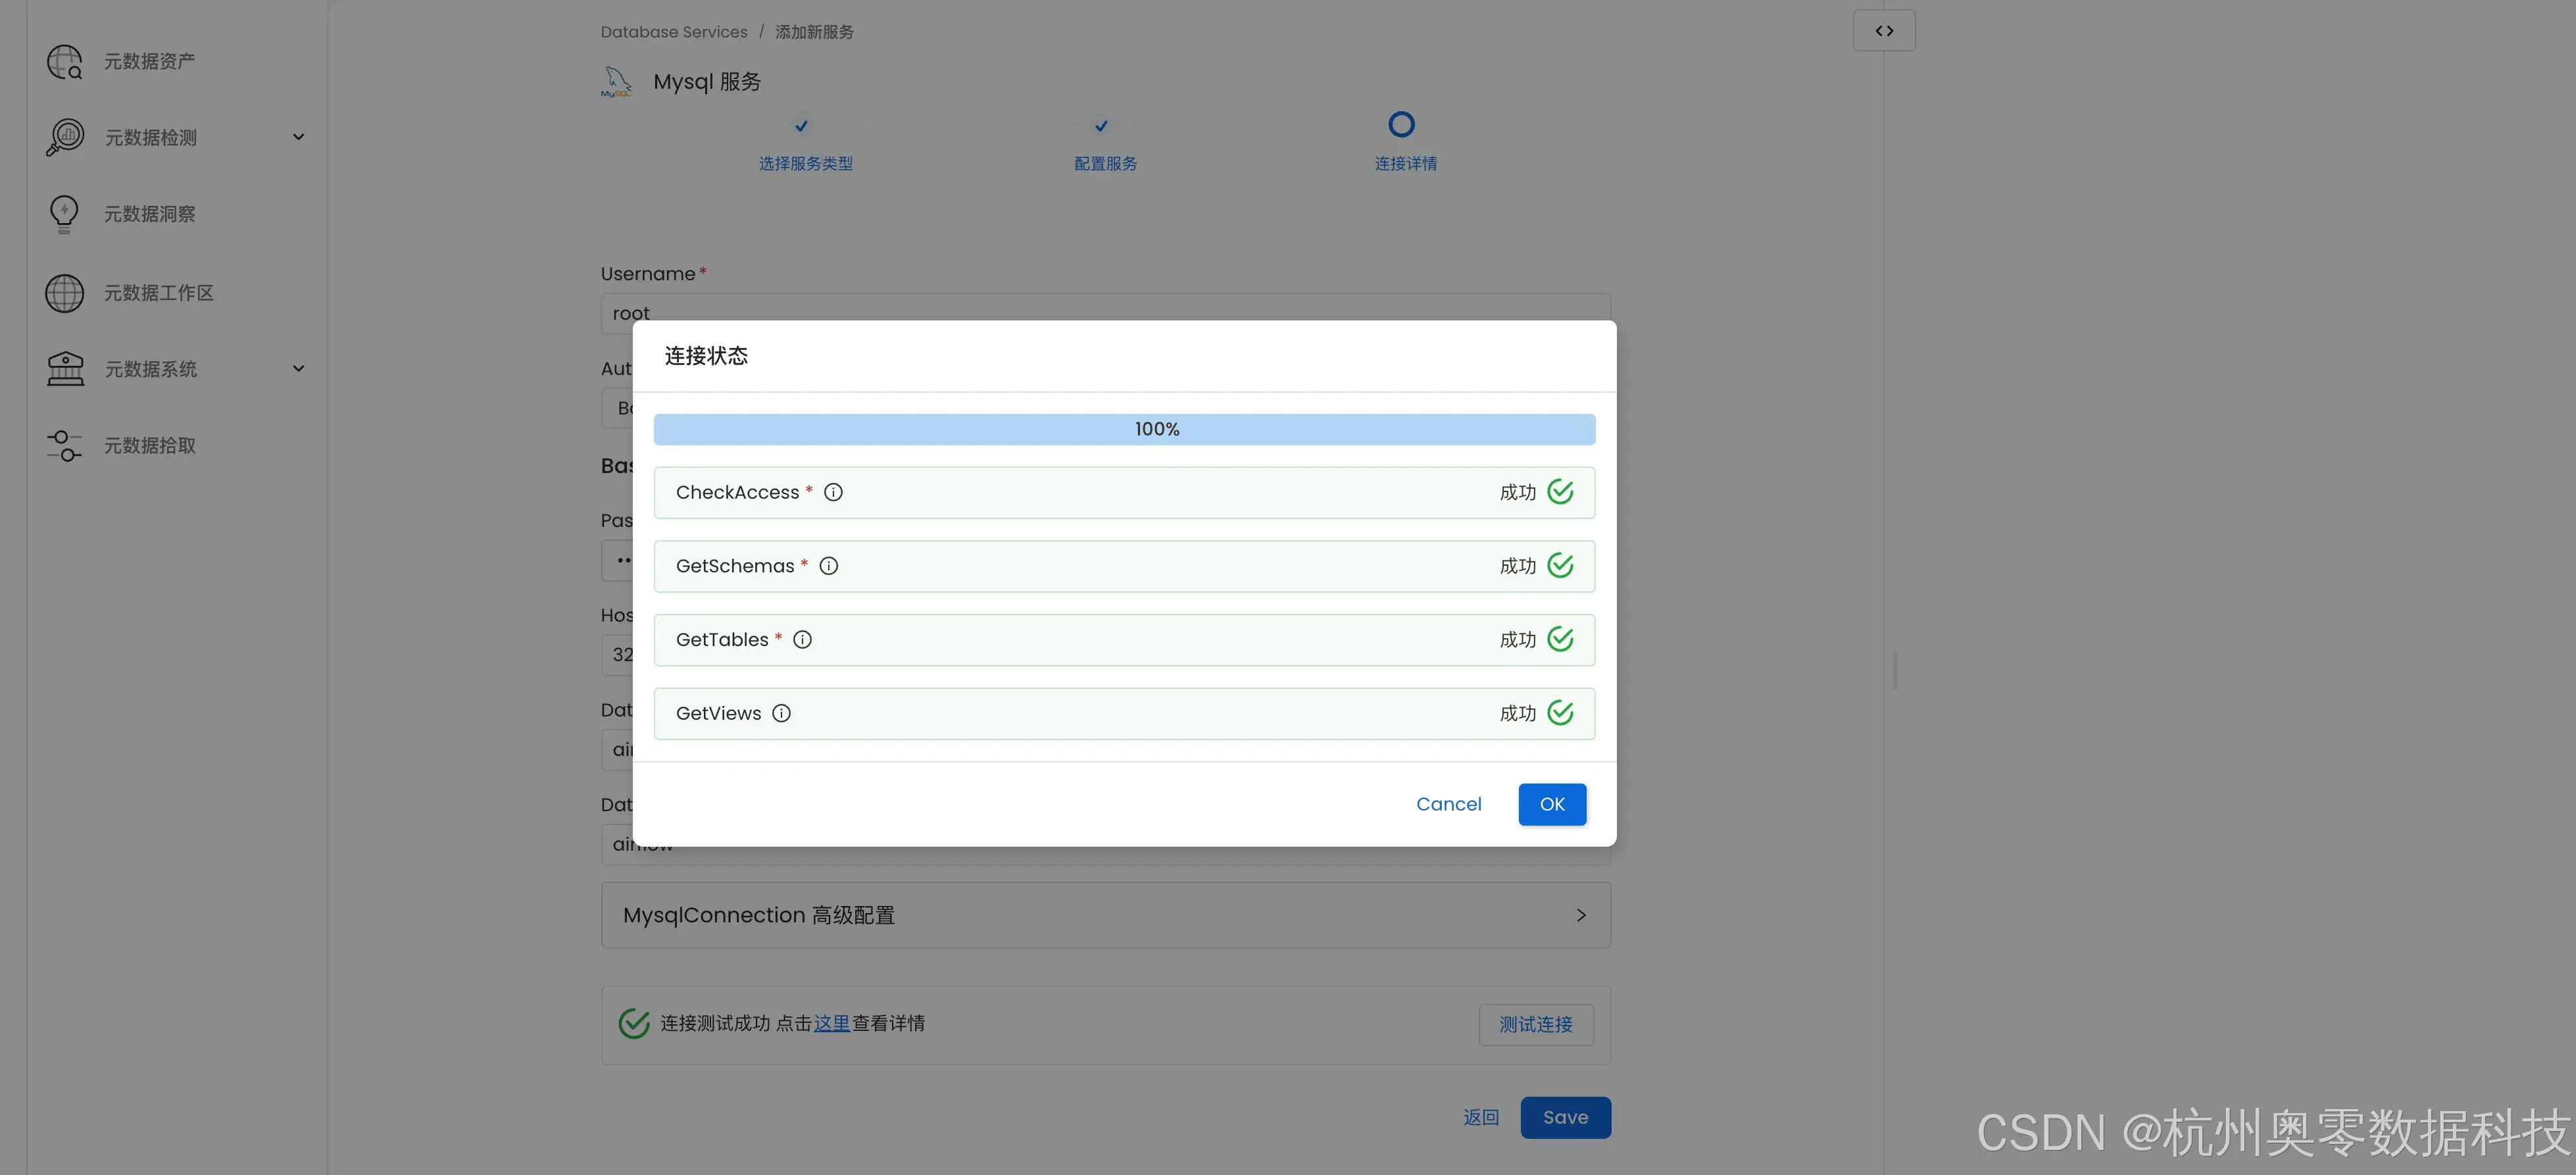Click the GetSchemas info icon

point(828,566)
